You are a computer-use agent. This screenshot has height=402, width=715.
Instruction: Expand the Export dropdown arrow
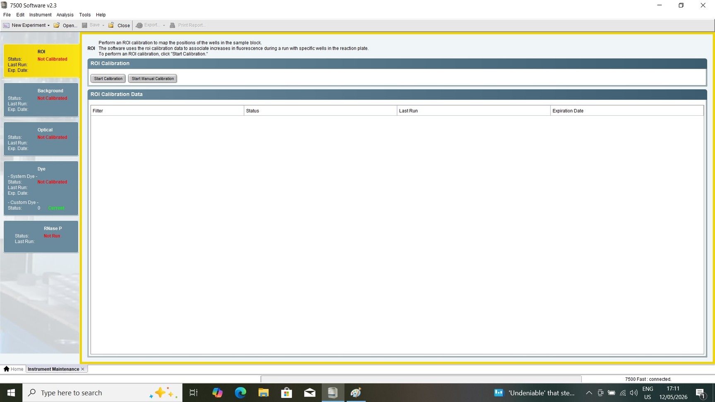tap(164, 26)
